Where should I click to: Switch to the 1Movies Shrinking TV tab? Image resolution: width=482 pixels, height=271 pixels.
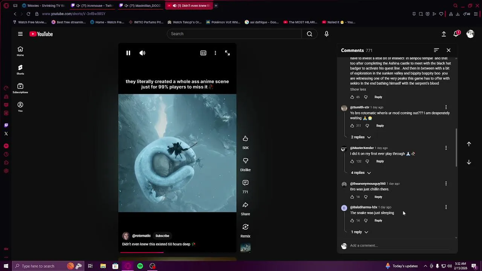pyautogui.click(x=43, y=6)
